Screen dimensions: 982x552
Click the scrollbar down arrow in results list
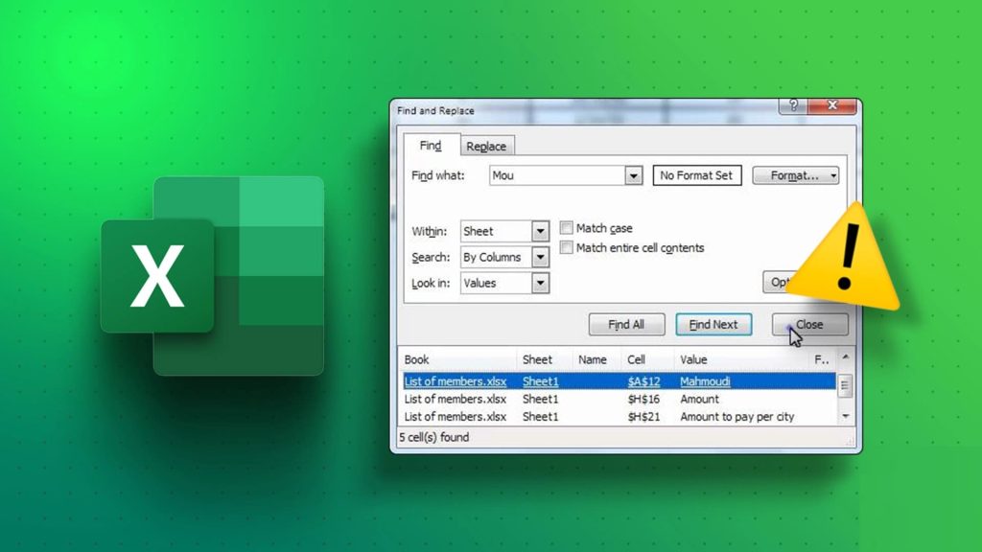[845, 416]
